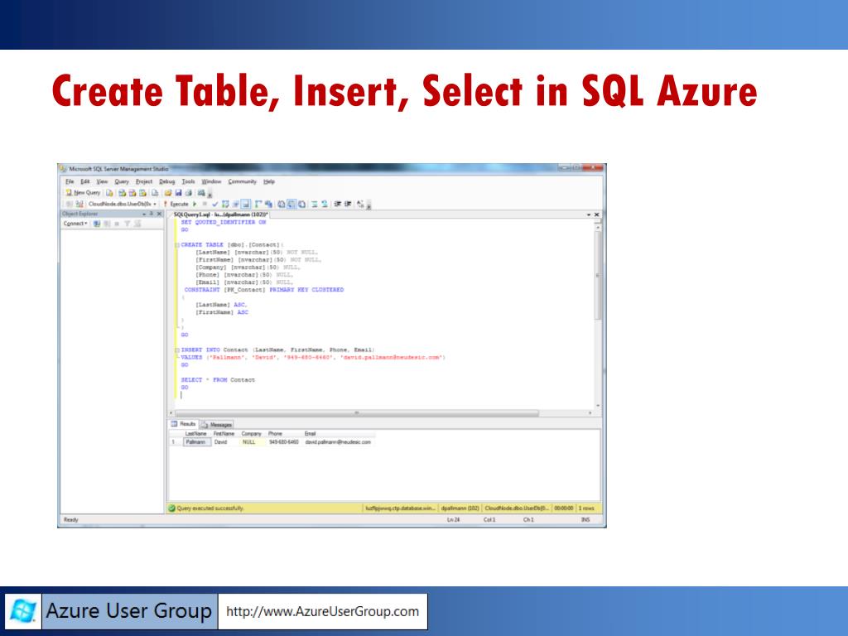Uncomment the selected lines icon
The width and height of the screenshot is (848, 636).
325,204
